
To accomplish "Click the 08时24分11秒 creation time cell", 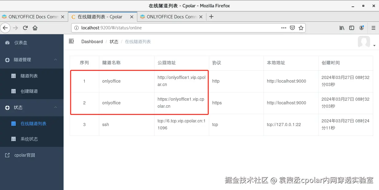I will pos(346,125).
